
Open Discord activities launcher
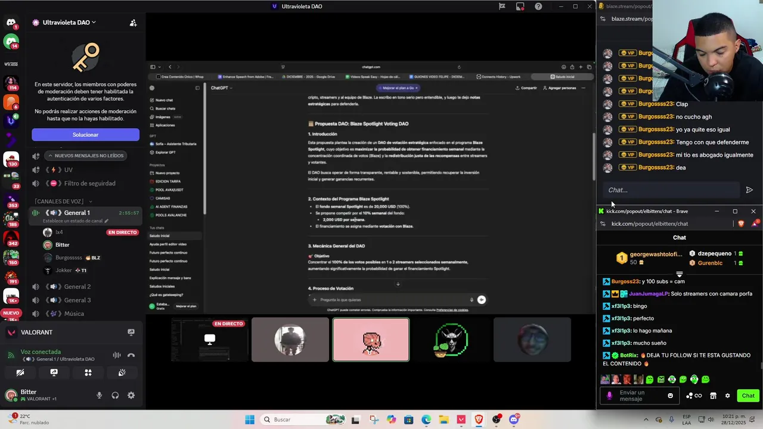pyautogui.click(x=88, y=372)
